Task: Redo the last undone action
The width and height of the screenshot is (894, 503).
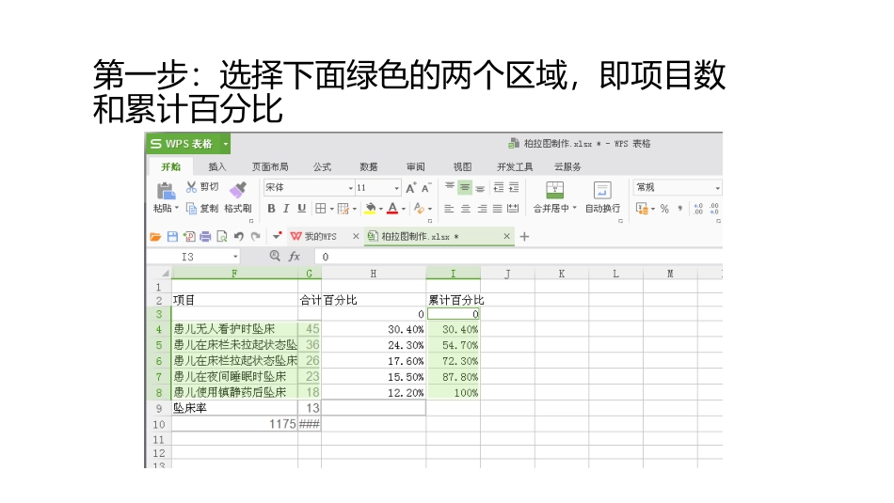Action: click(255, 236)
